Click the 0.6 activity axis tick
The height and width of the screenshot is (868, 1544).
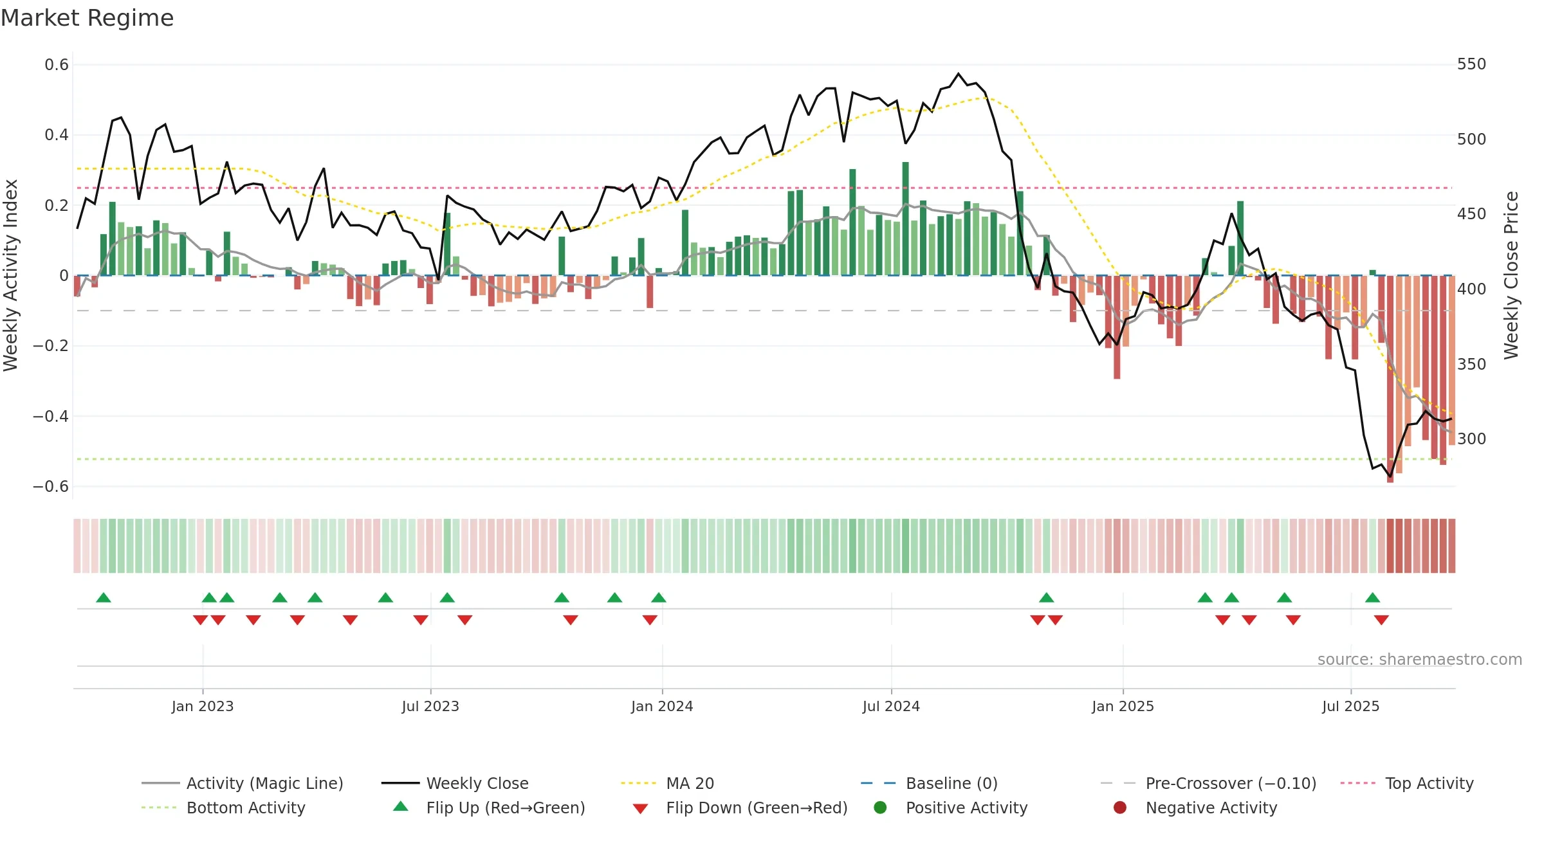click(x=57, y=64)
